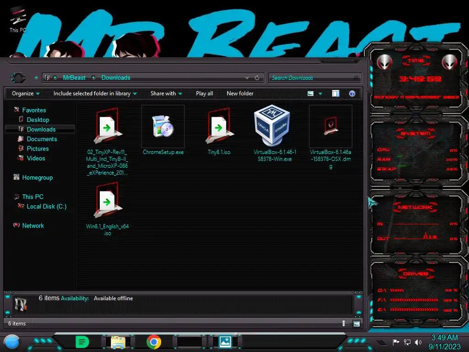This screenshot has width=469, height=352.
Task: Select Pictures in the navigation pane
Action: pyautogui.click(x=38, y=148)
